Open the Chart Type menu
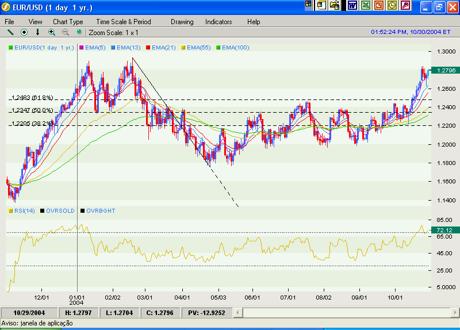 click(68, 21)
